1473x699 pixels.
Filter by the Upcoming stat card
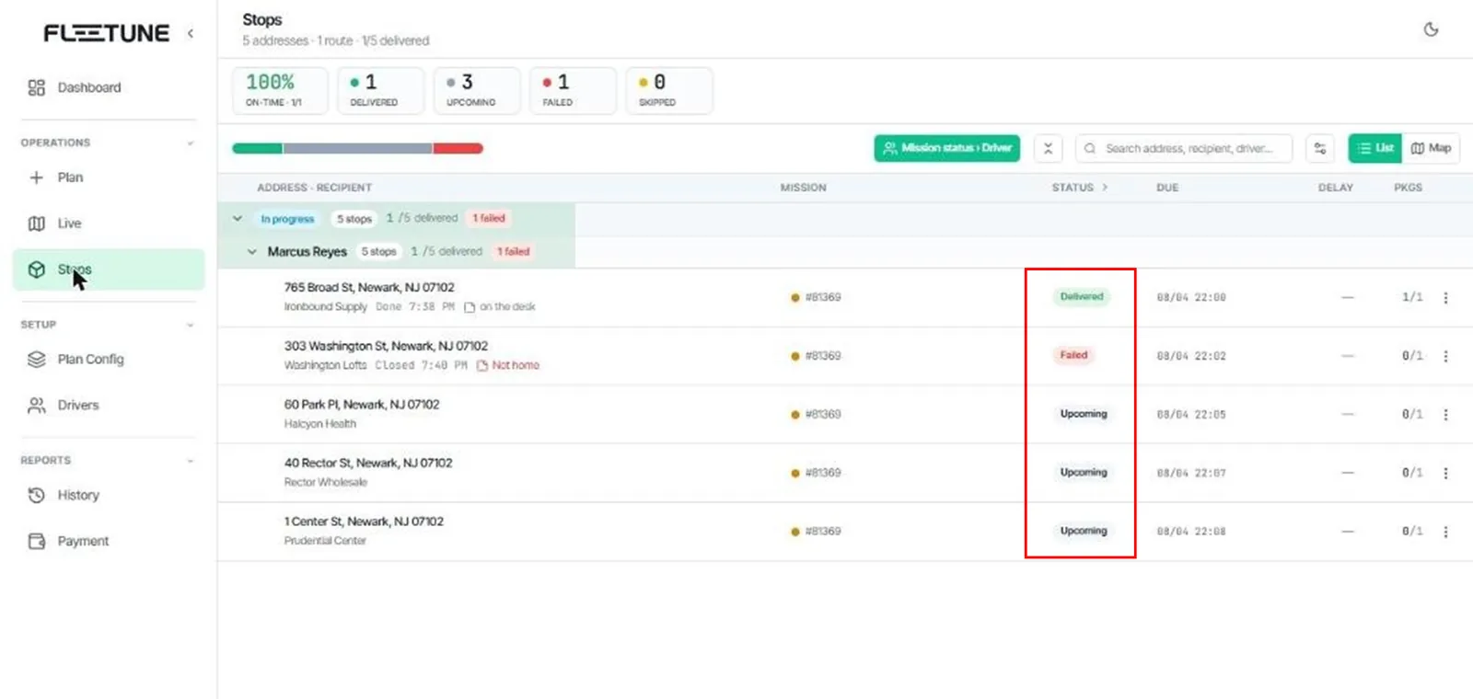[477, 90]
